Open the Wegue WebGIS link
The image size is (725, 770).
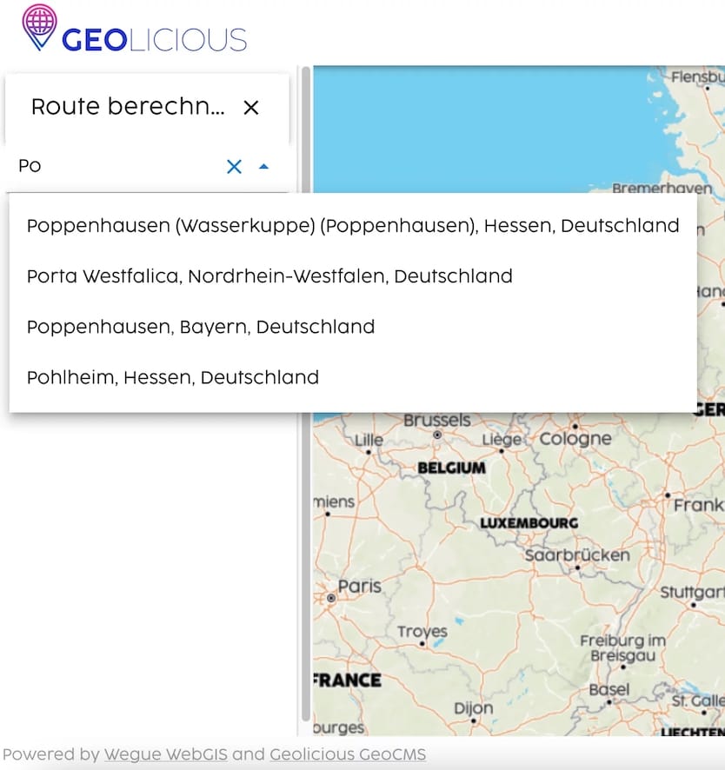[165, 754]
